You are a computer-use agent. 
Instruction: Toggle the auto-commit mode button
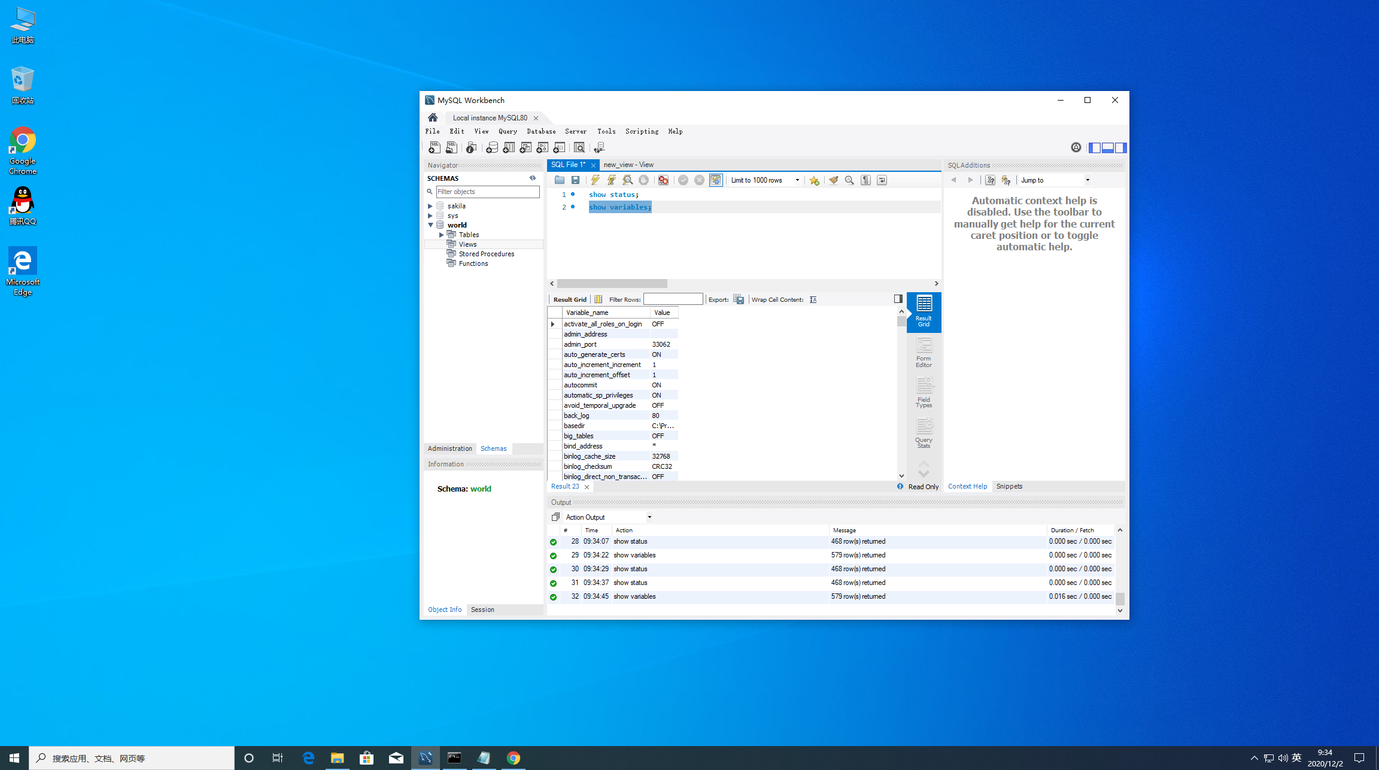(715, 180)
